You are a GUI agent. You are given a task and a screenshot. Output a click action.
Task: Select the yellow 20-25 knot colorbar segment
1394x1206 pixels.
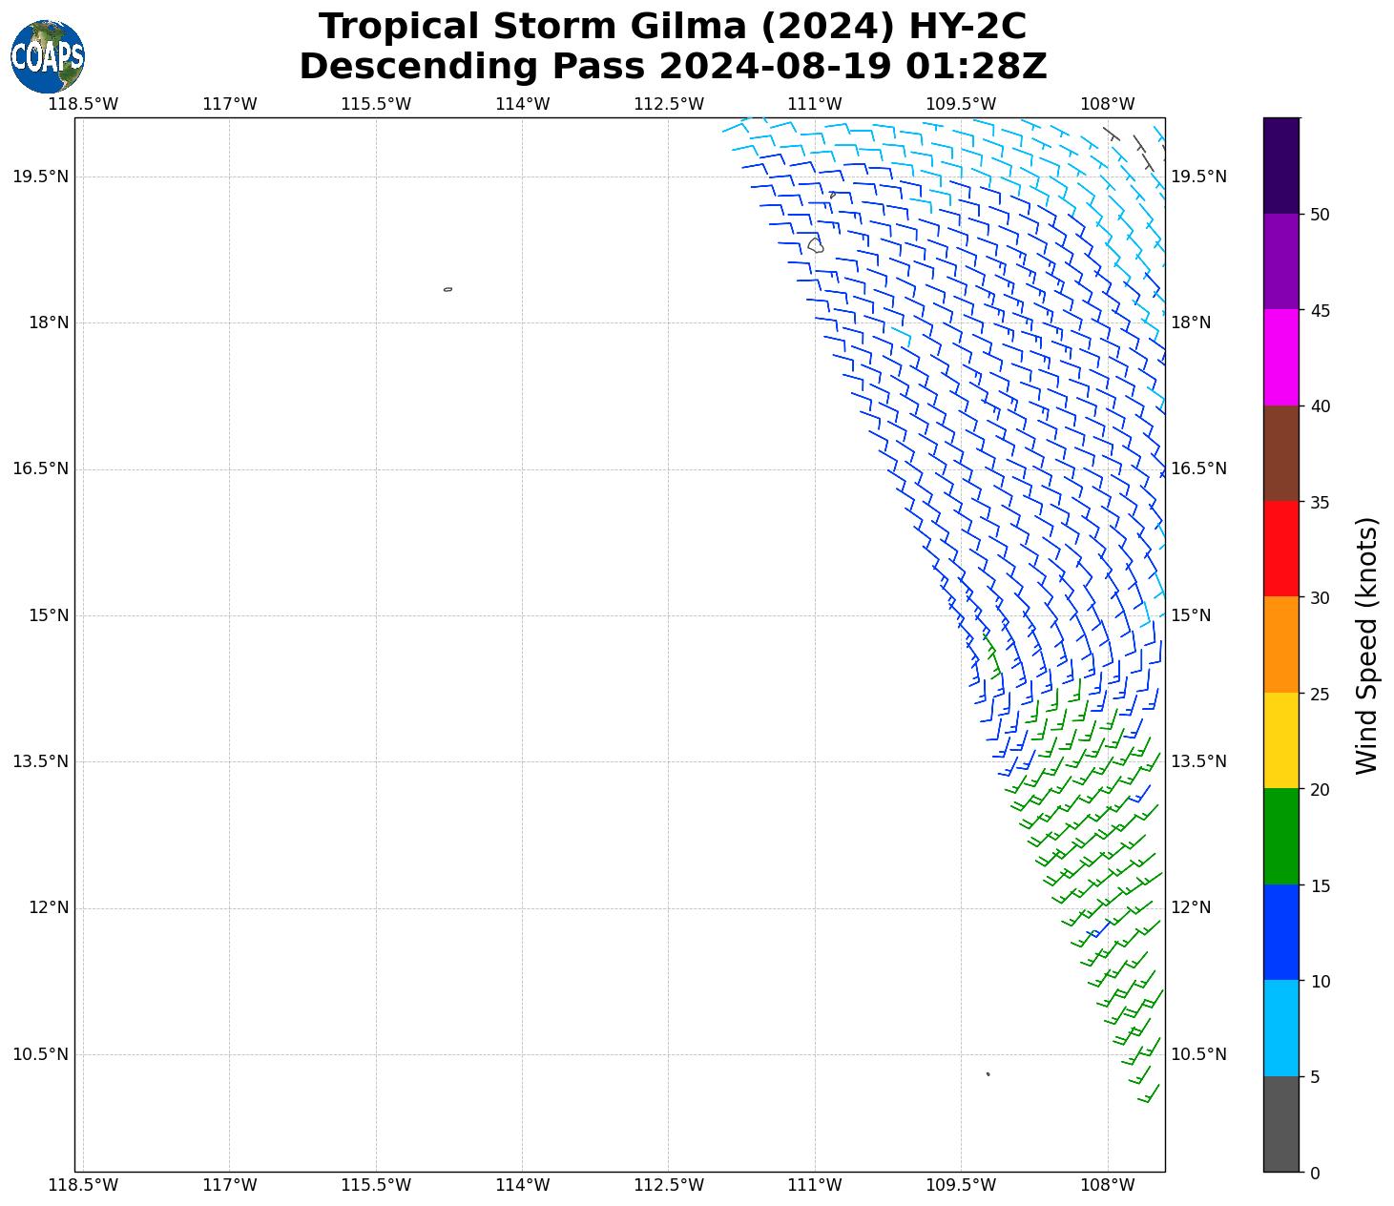point(1280,740)
